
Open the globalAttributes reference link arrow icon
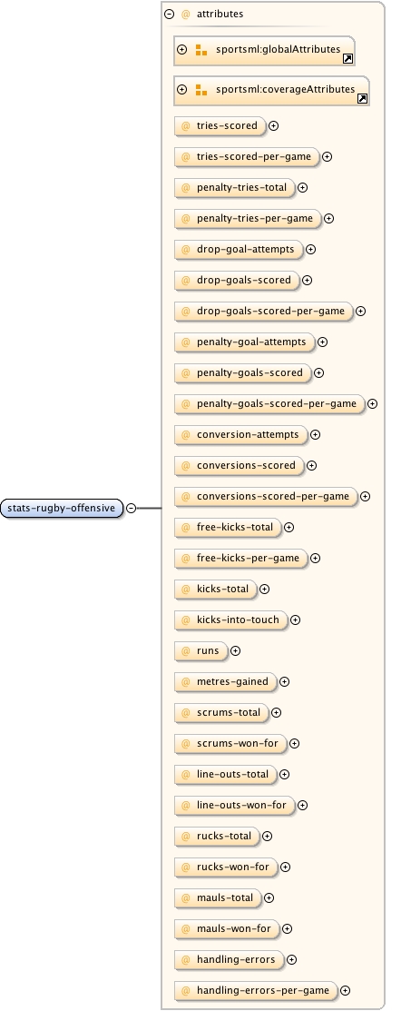tap(347, 59)
